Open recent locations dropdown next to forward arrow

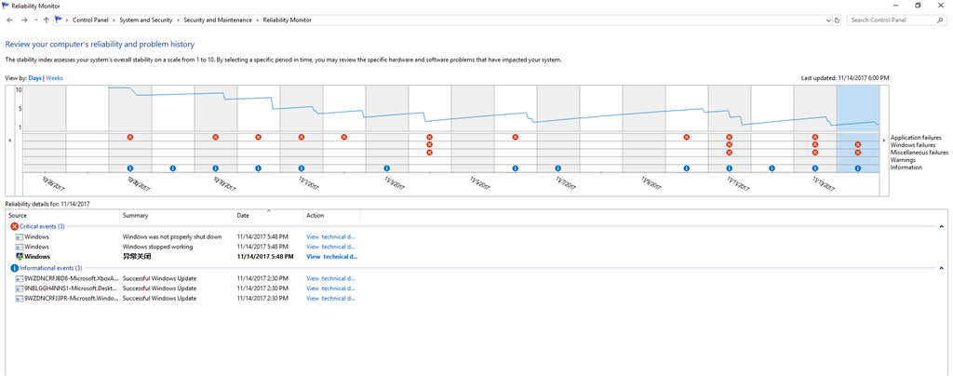point(36,20)
